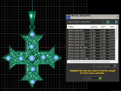Select the White Gold:10KW row
Image resolution: width=121 pixels, height=91 pixels.
(x=91, y=53)
